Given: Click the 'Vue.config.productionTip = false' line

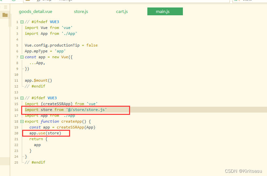Looking at the screenshot, I should 61,45.
